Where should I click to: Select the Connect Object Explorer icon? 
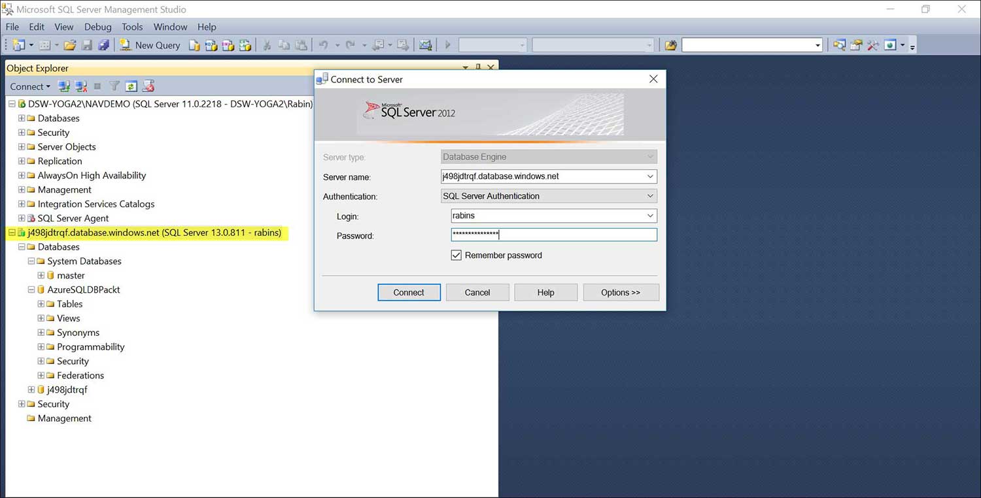coord(63,86)
